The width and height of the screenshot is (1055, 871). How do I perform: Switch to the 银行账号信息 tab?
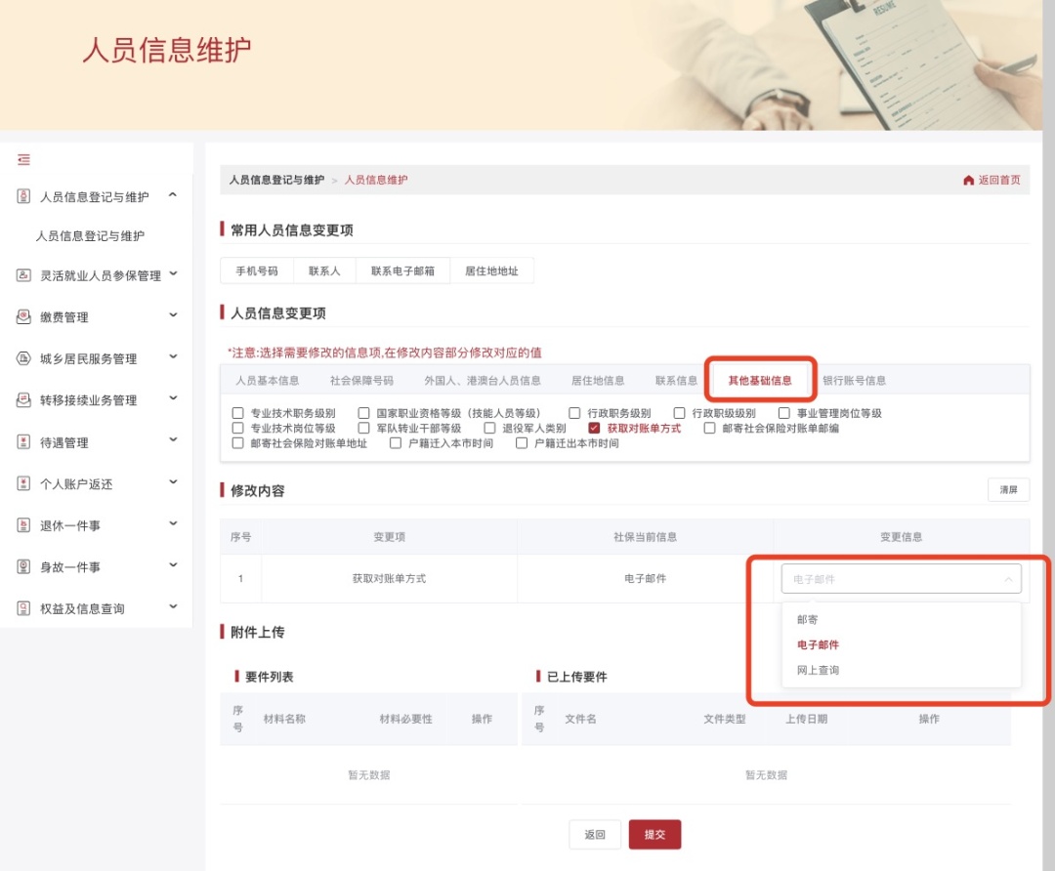coord(858,381)
